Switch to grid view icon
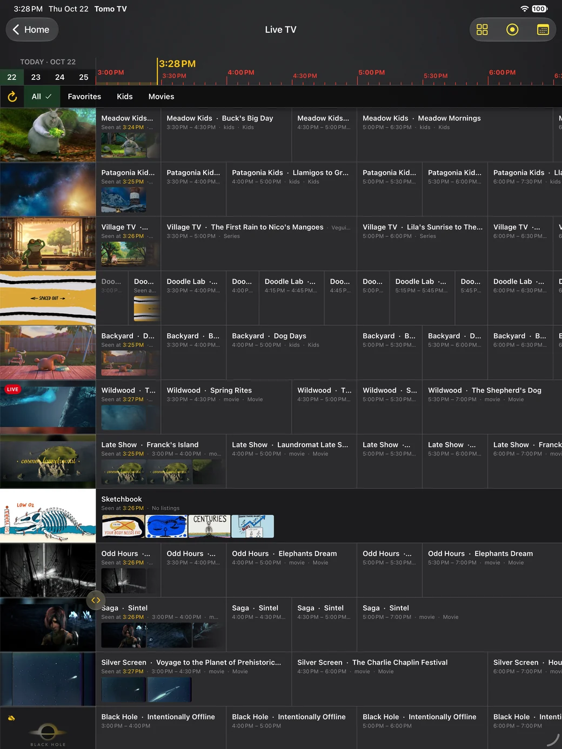The width and height of the screenshot is (562, 749). [x=482, y=30]
